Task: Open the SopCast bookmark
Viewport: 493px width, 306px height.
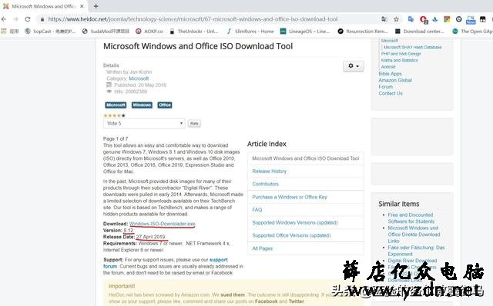Action: [50, 31]
